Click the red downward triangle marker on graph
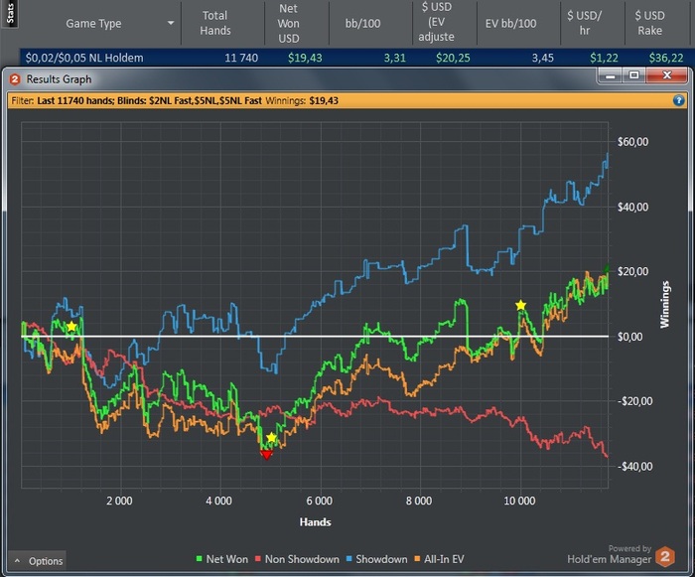This screenshot has height=577, width=695. [266, 455]
